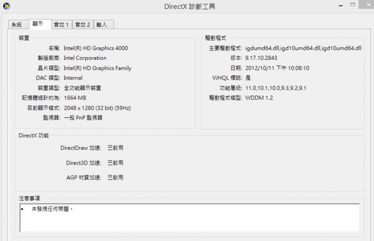Image resolution: width=374 pixels, height=241 pixels.
Task: Click device type value 全功能顯示裝置
Action: (x=83, y=88)
